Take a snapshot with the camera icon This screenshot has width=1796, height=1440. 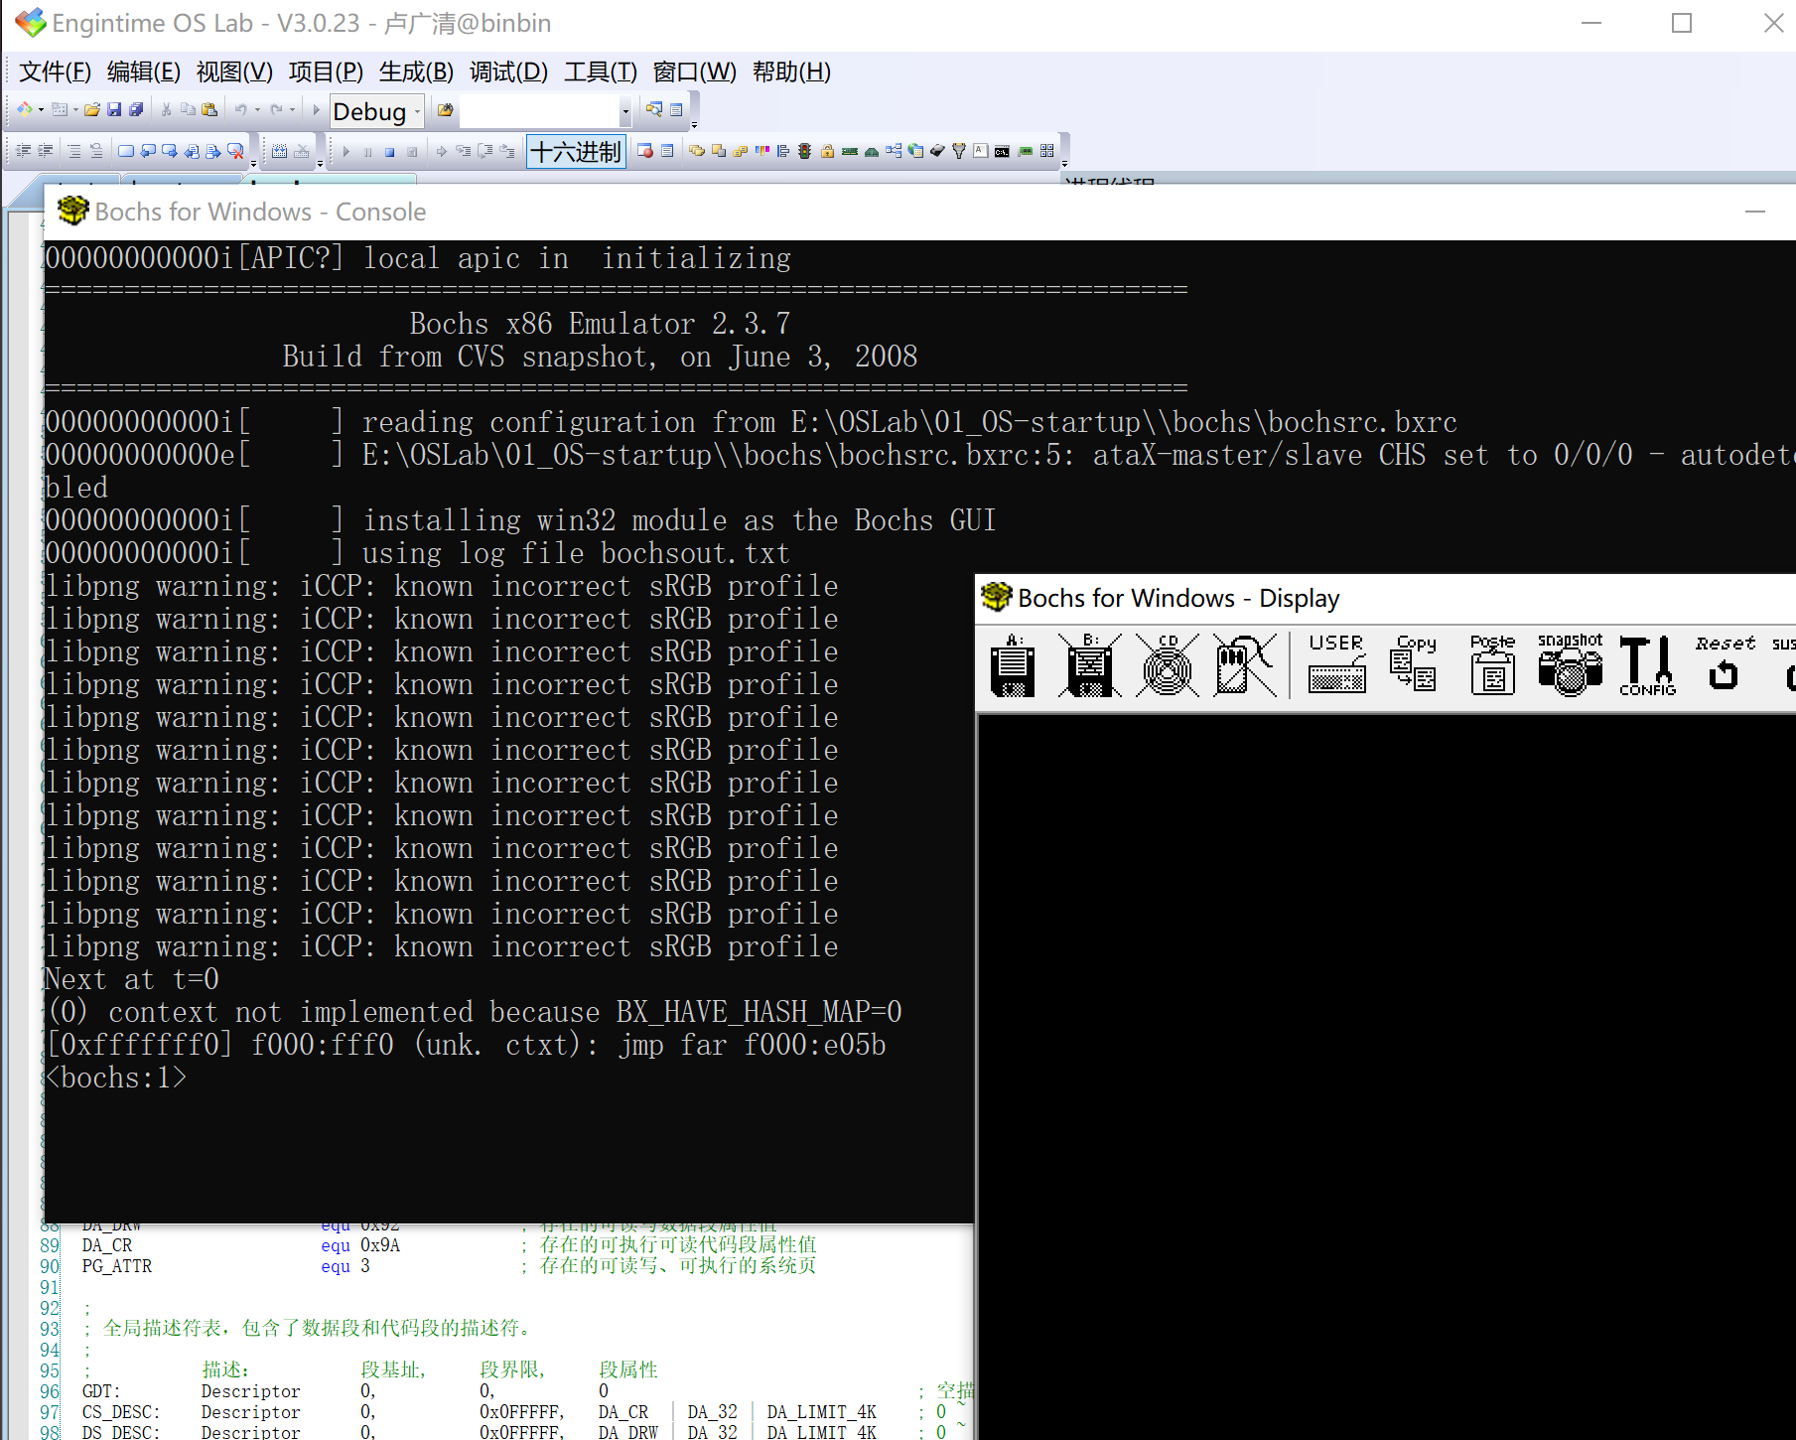(x=1570, y=663)
